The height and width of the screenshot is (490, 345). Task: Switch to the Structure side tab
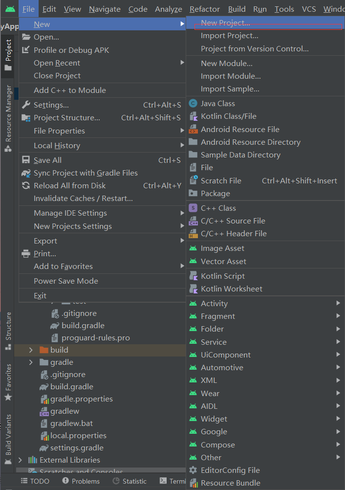click(x=8, y=331)
